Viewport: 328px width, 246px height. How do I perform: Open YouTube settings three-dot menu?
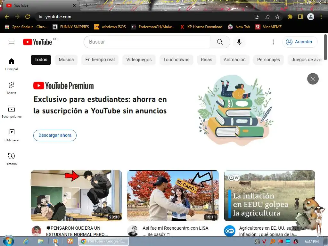(x=273, y=42)
